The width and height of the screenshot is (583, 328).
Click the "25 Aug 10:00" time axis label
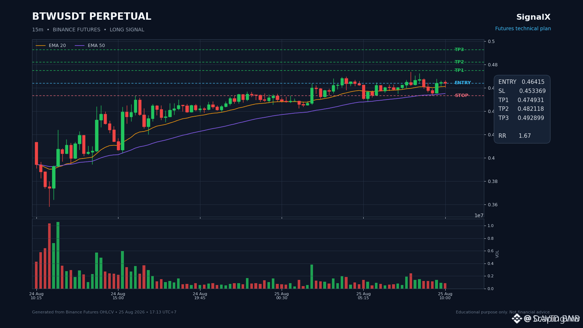(445, 296)
